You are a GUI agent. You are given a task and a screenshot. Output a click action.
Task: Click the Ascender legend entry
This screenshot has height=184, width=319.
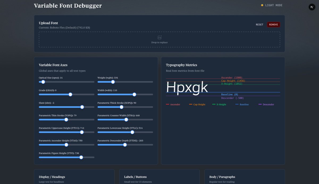tap(173, 104)
